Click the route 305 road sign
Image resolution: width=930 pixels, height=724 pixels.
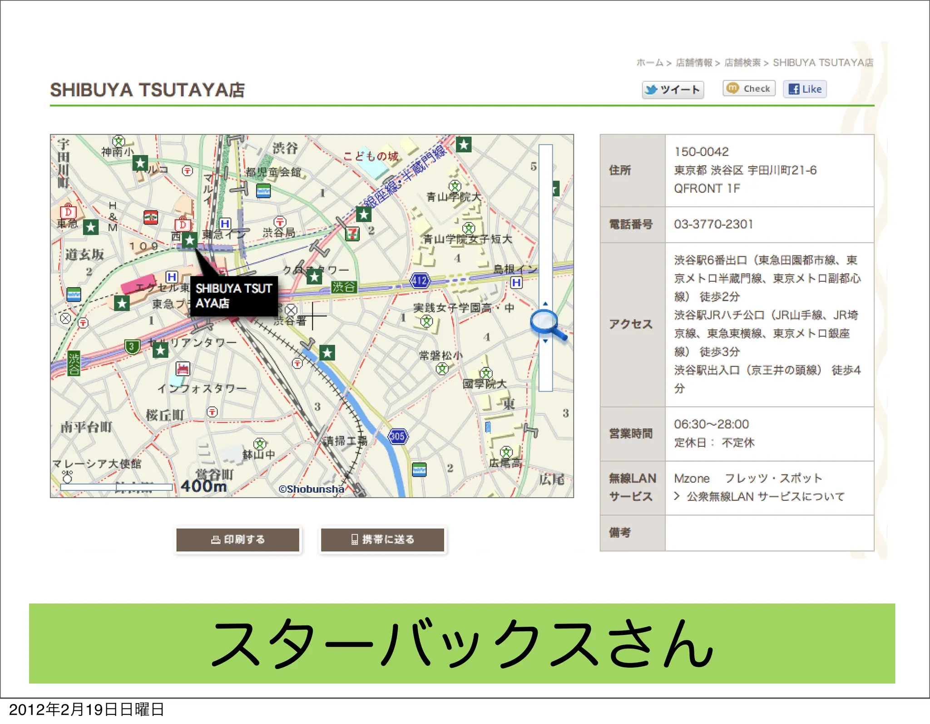(398, 436)
